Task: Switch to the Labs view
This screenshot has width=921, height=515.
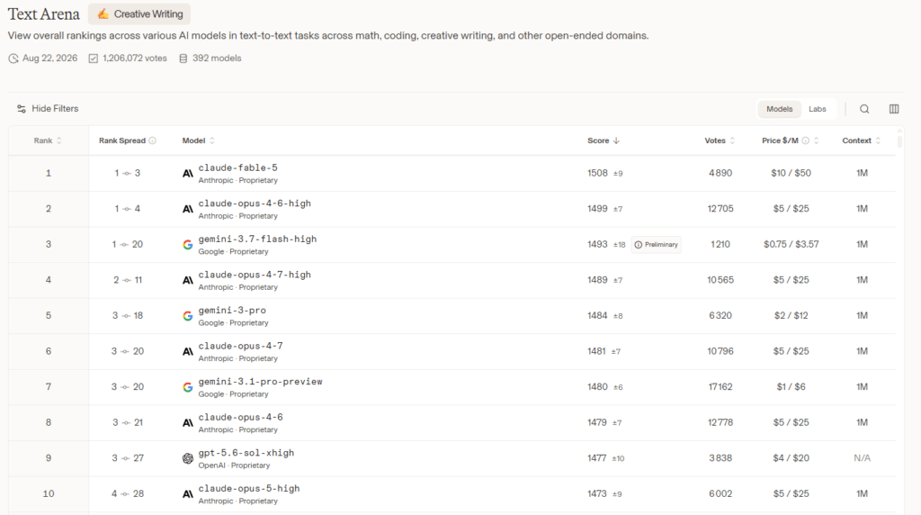Action: click(817, 109)
